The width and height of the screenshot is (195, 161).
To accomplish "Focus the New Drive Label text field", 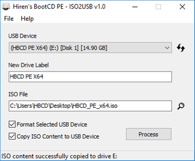I will (90, 77).
